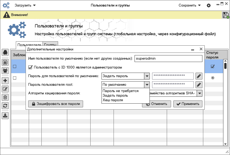This screenshot has width=230, height=155.
Task: Toggle the password status checkbox in highlighted row
Action: [213, 67]
